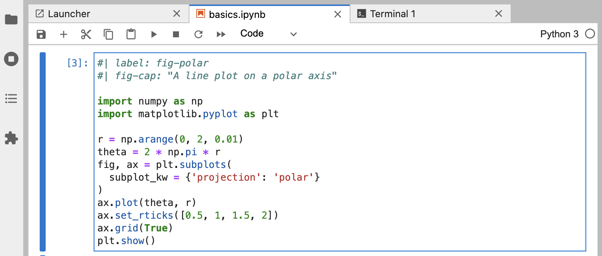Insert a new cell with the plus icon
602x256 pixels.
64,34
